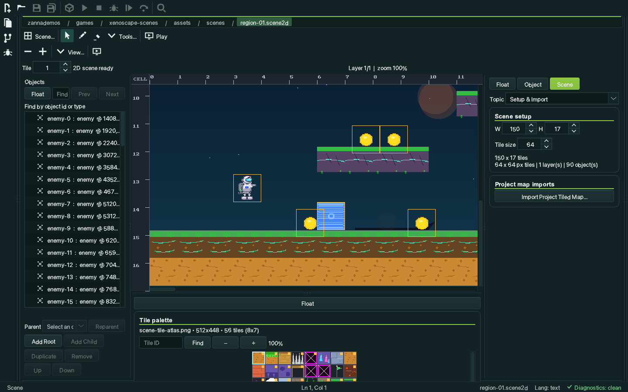Click the Open Folder icon
628x392 pixels.
[21, 8]
